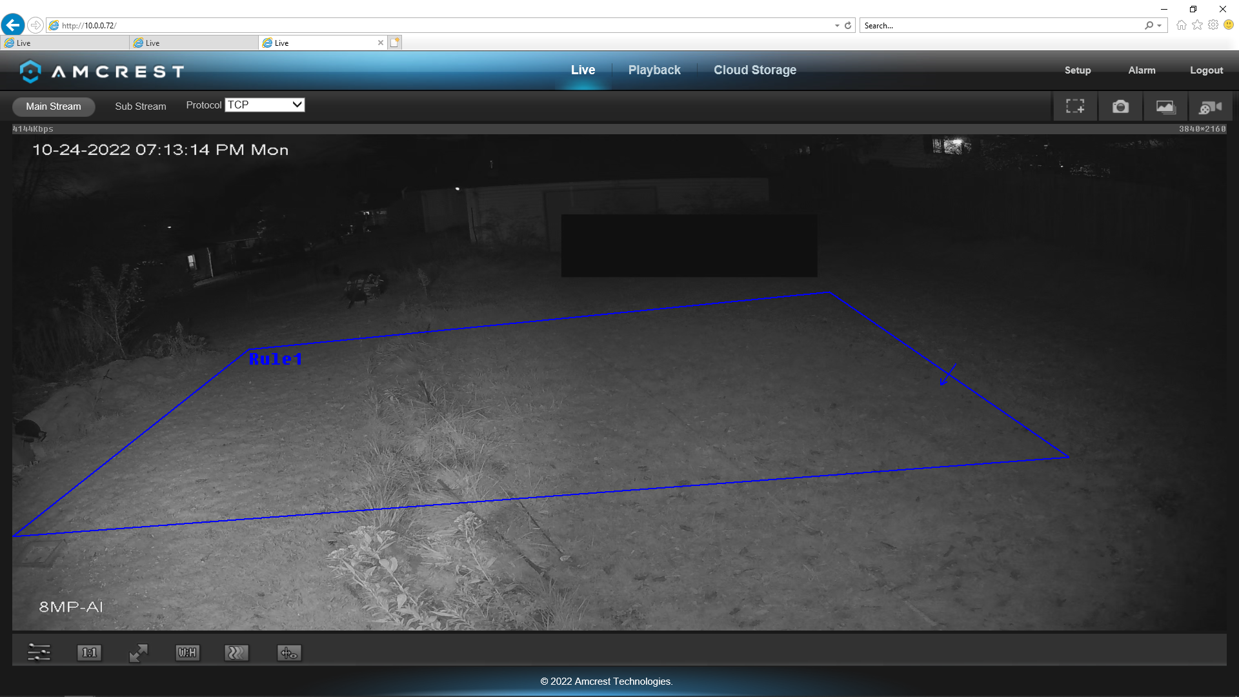The height and width of the screenshot is (697, 1239).
Task: Switch to Sub Stream video
Action: [141, 106]
